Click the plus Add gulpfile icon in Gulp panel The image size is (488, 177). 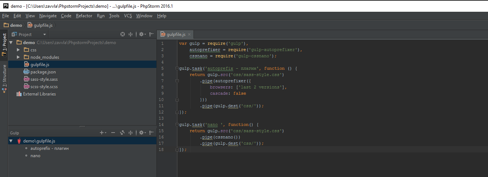(102, 133)
